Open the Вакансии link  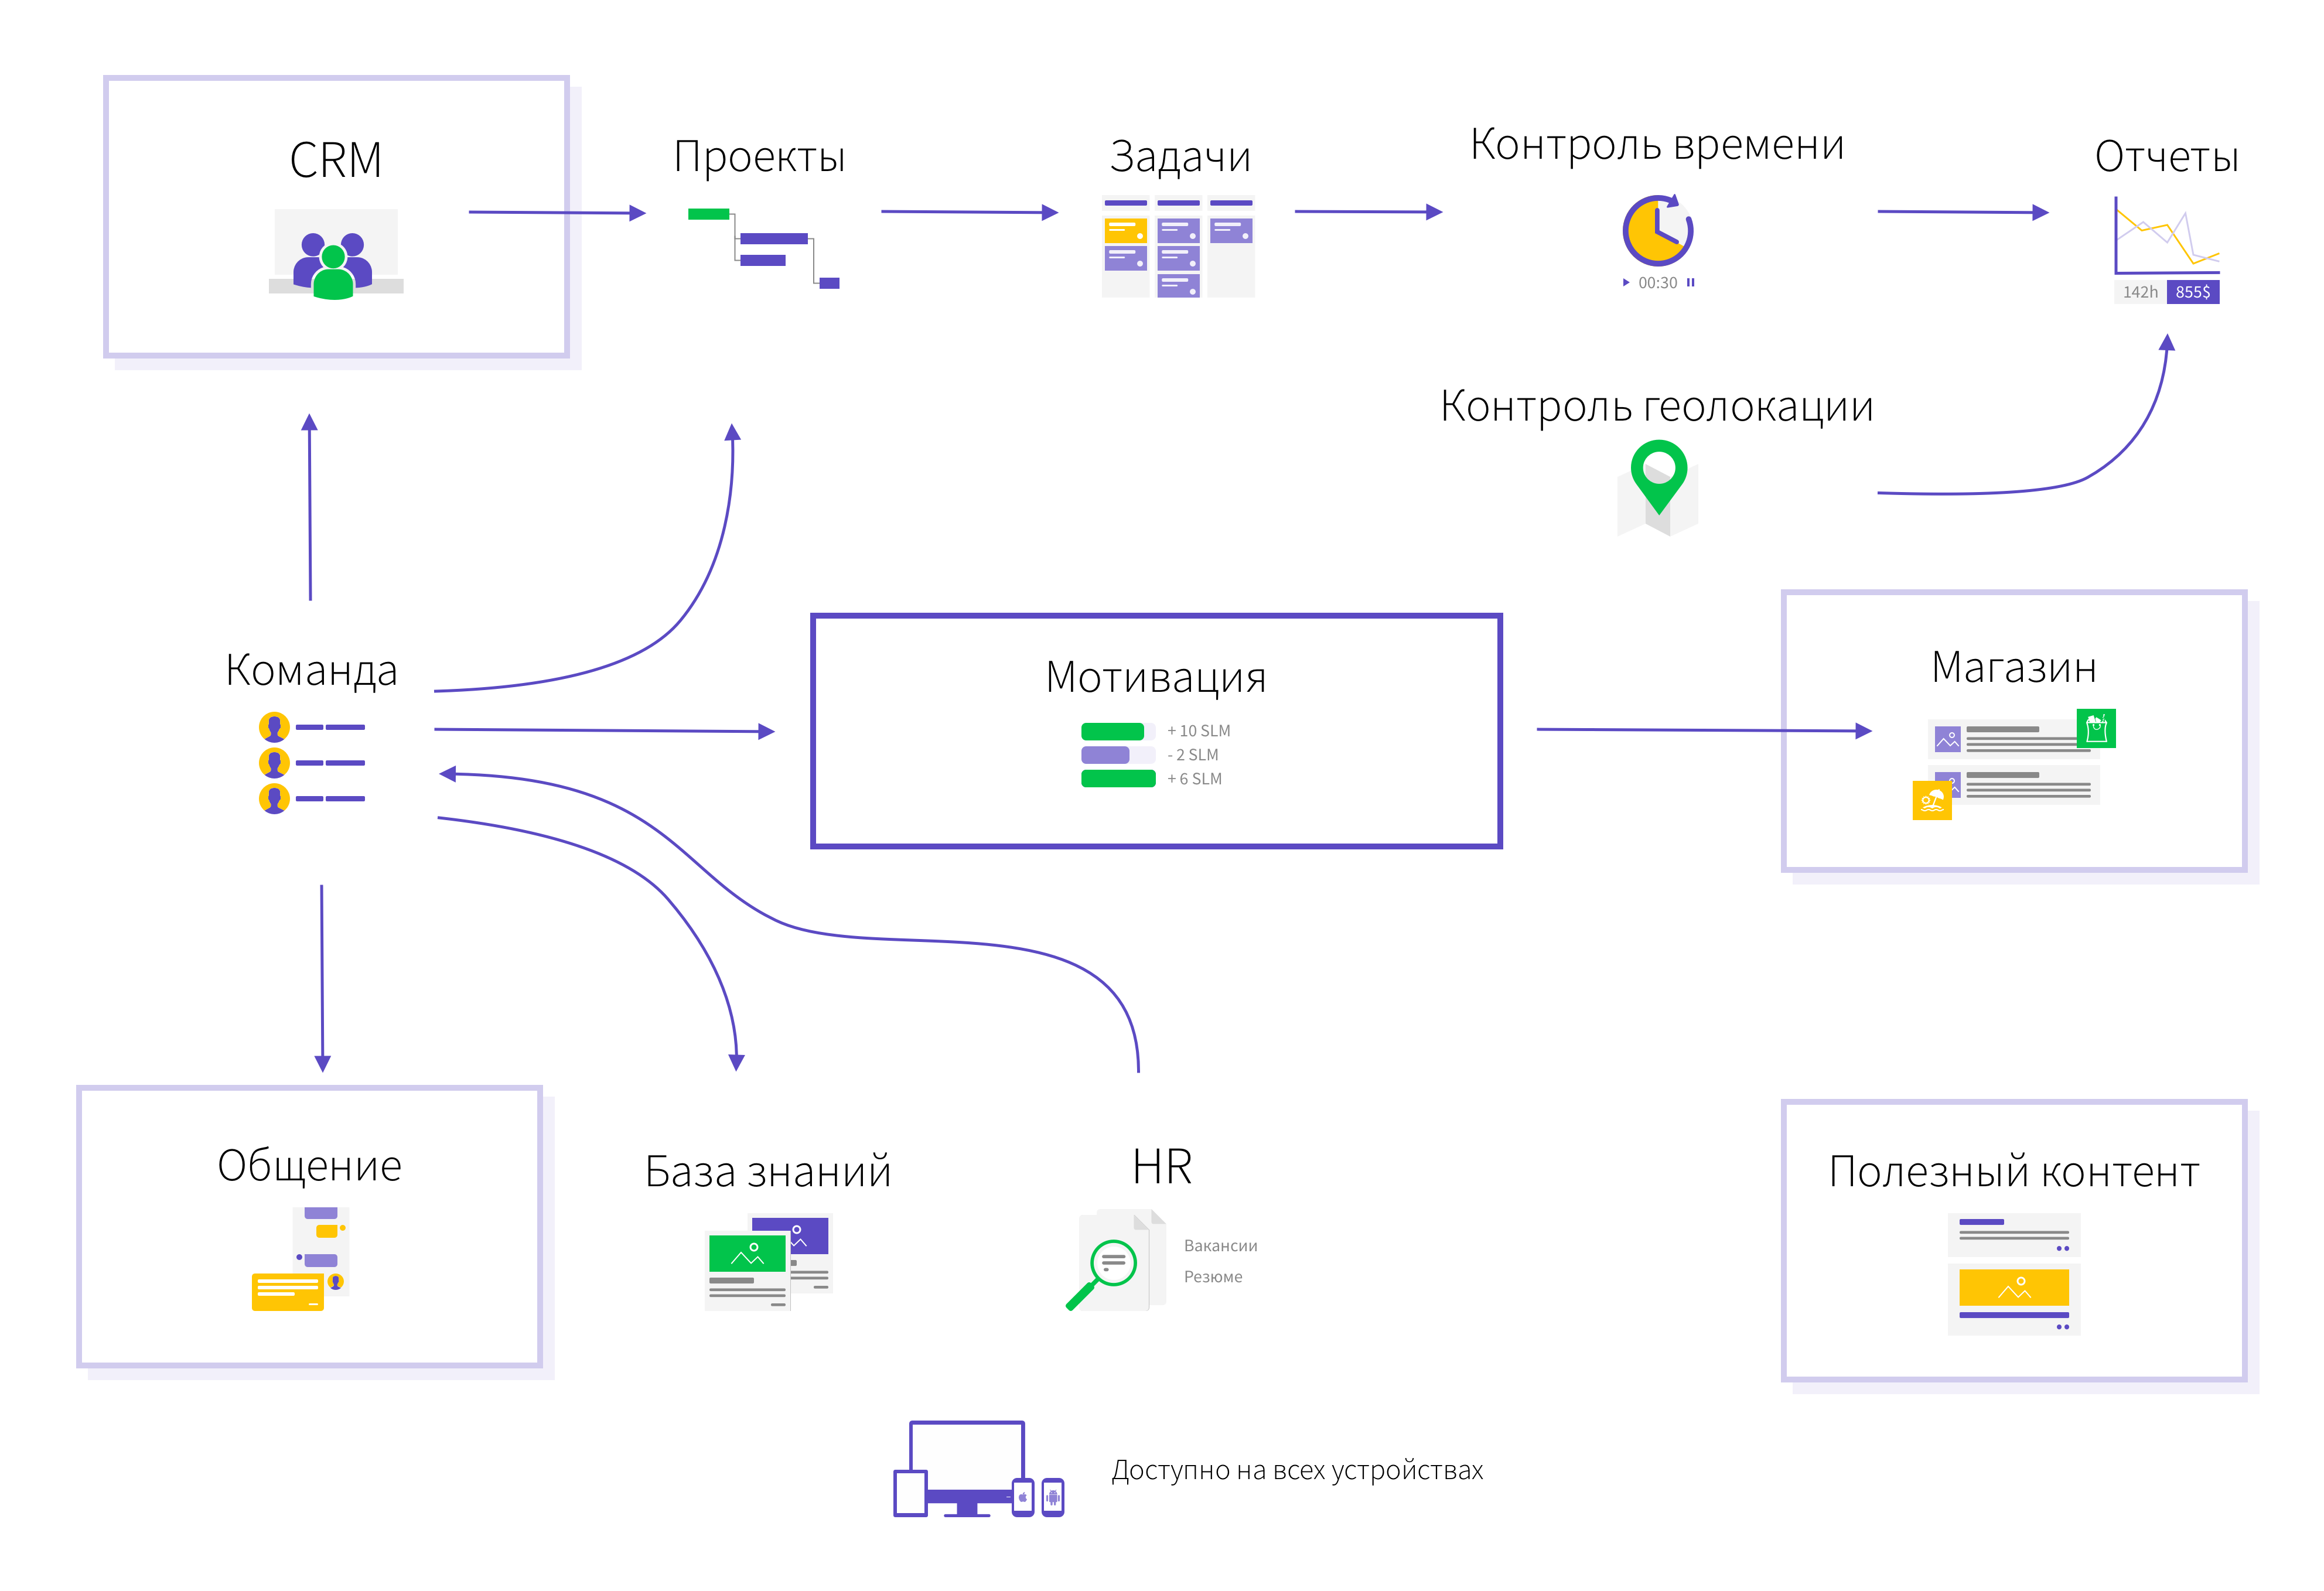[1220, 1246]
